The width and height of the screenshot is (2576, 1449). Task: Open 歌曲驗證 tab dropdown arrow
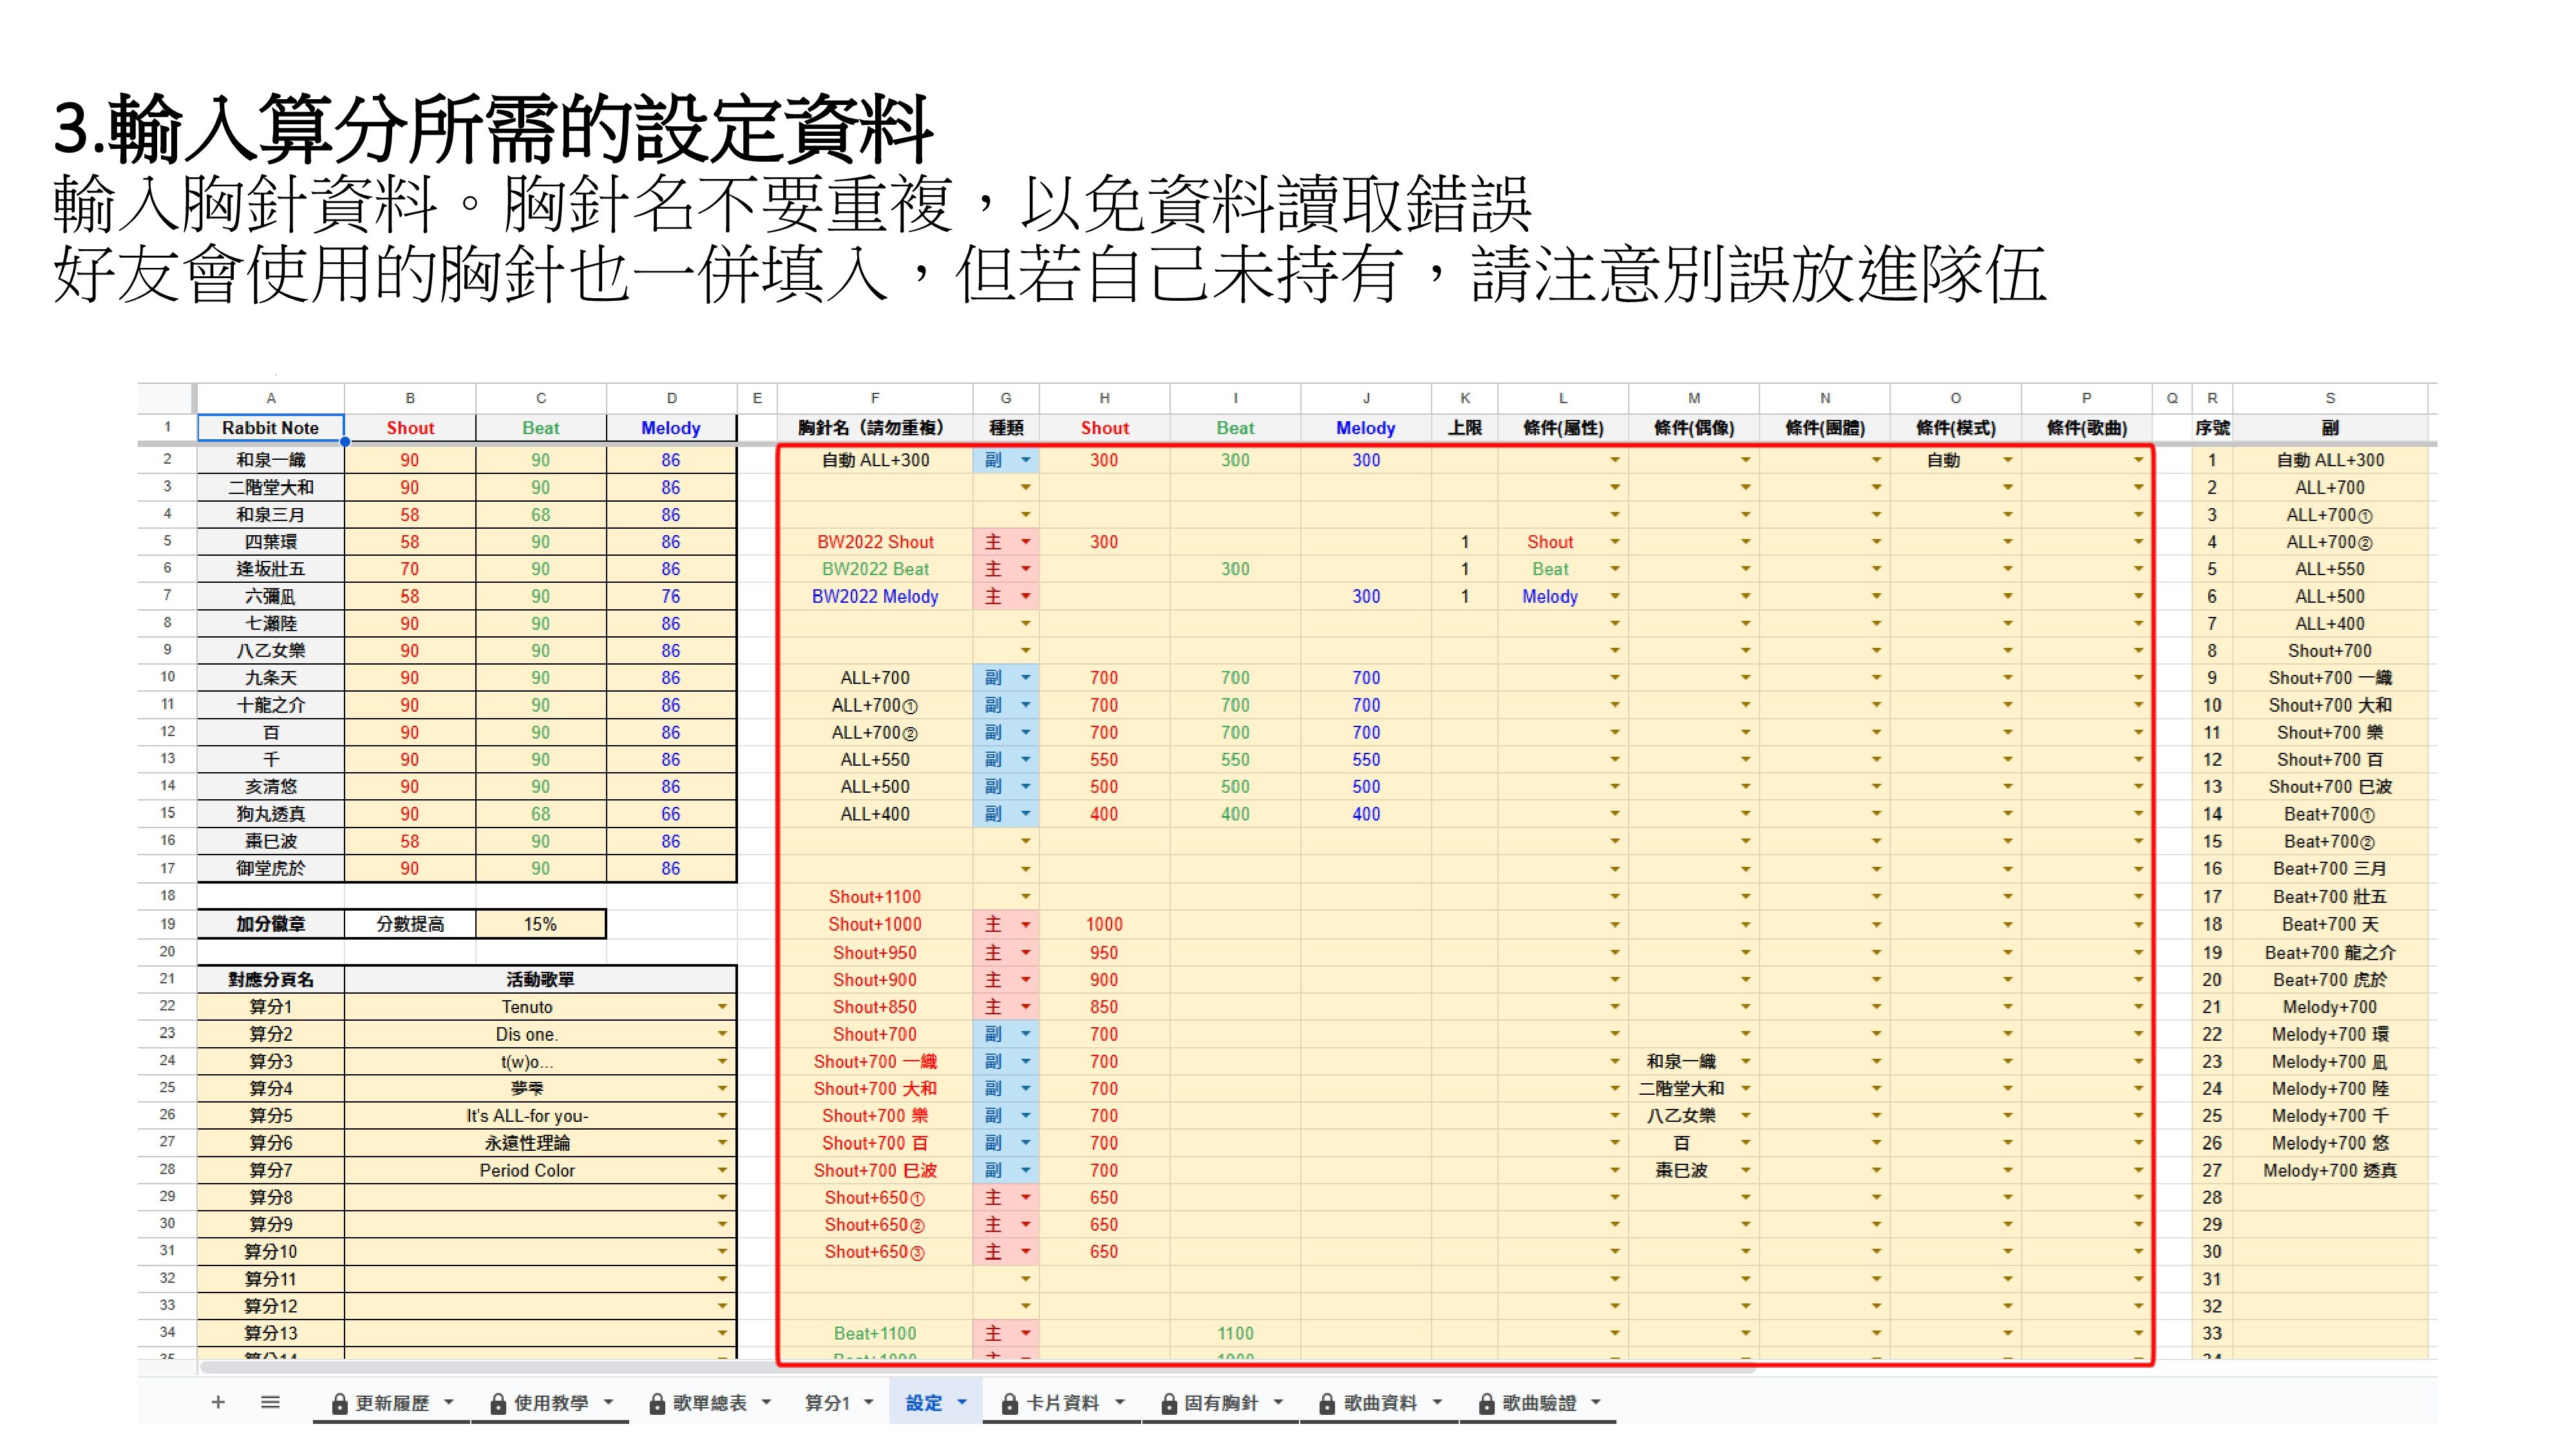pos(1596,1402)
